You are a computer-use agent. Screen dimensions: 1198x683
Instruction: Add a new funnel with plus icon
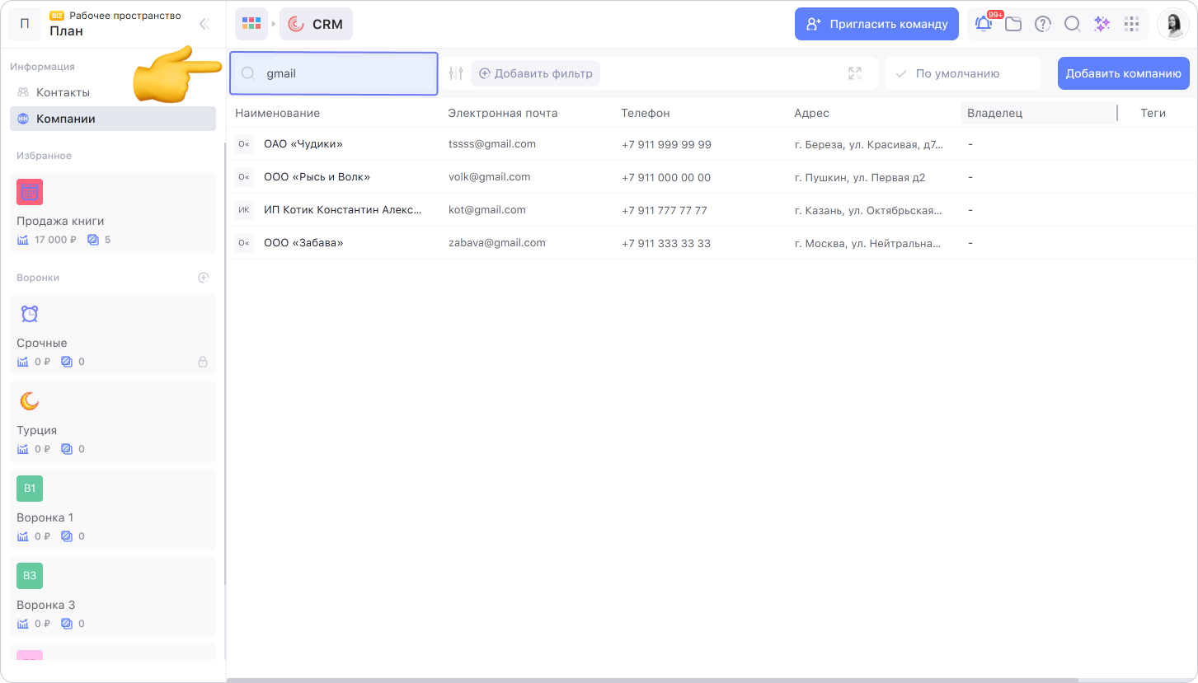204,278
